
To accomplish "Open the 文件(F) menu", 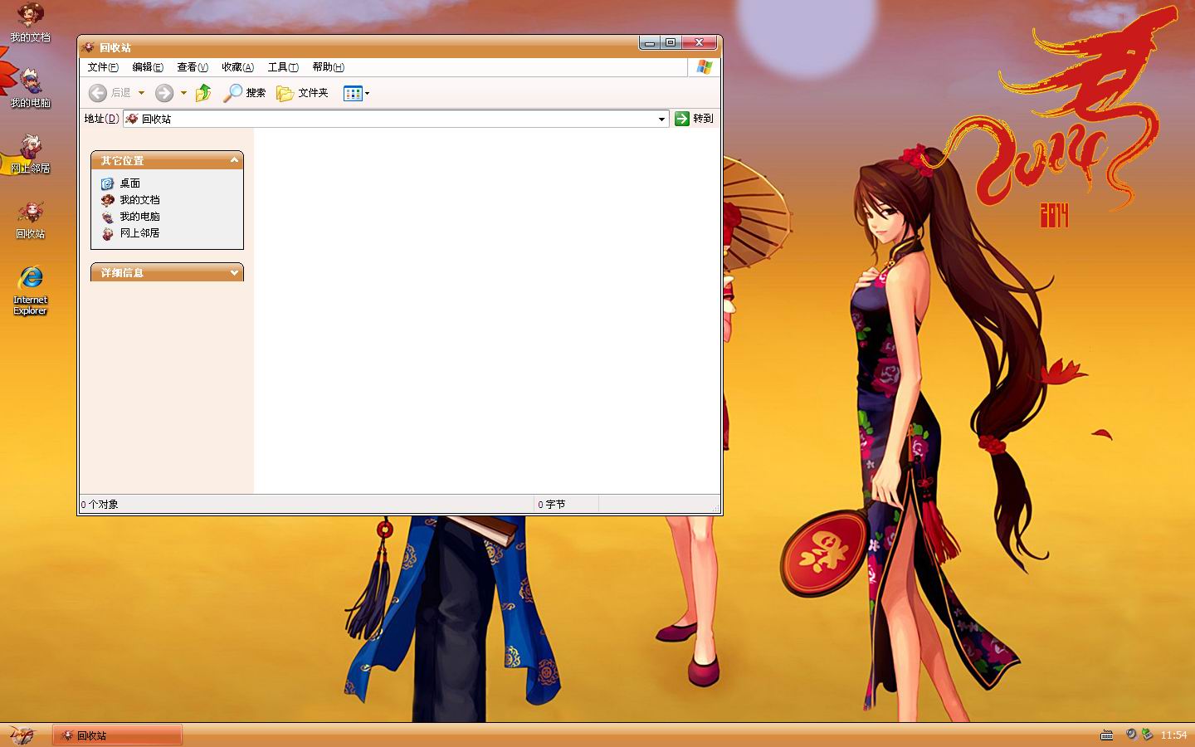I will pos(103,67).
